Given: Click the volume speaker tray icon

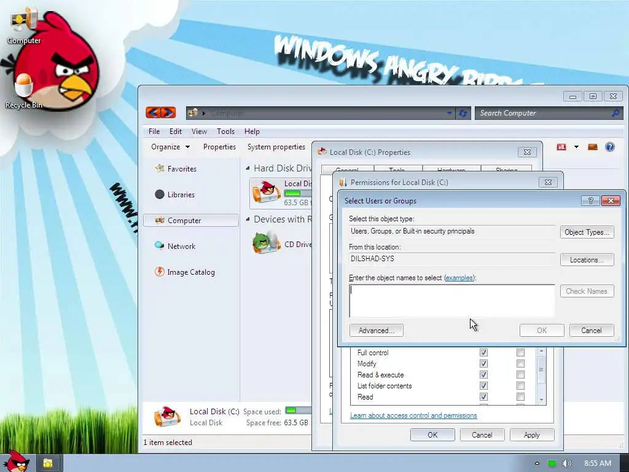Looking at the screenshot, I should (x=566, y=463).
